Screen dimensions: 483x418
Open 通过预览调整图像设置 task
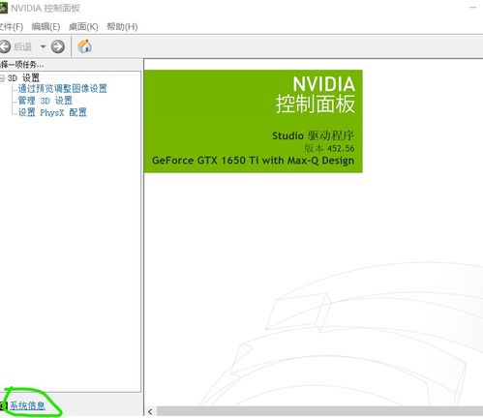click(62, 88)
